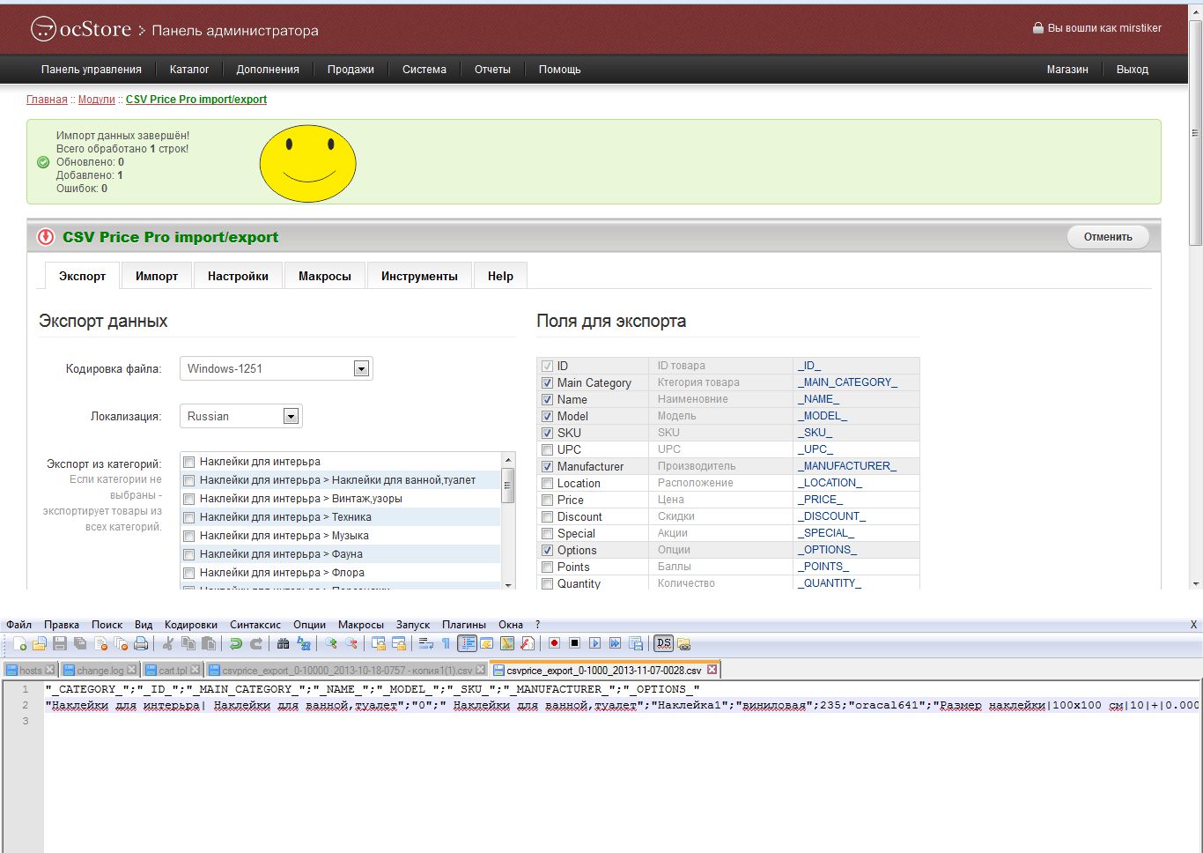Screen dimensions: 1203x853
Task: Enable the Price export field checkbox
Action: (548, 501)
